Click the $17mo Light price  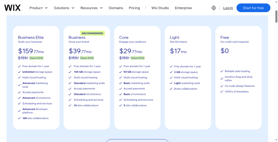pyautogui.click(x=178, y=51)
